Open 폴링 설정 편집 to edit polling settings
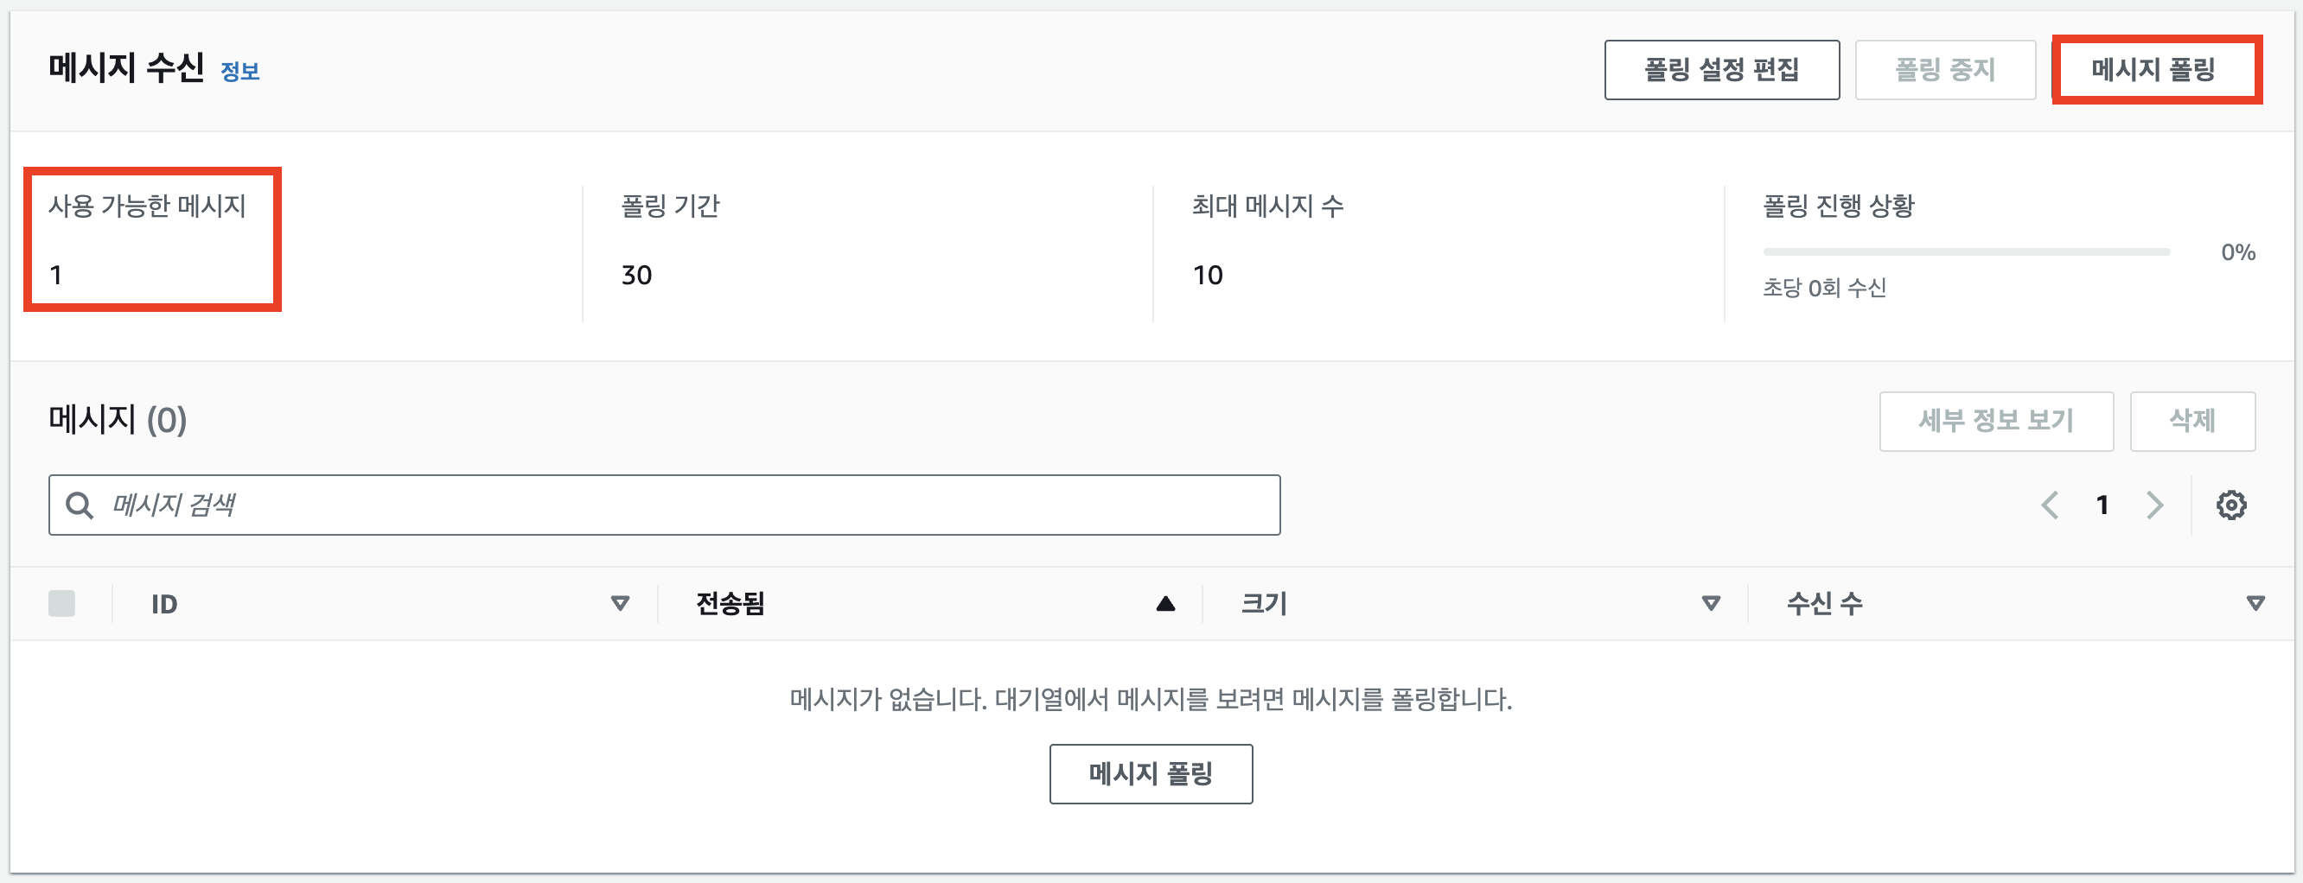This screenshot has height=883, width=2303. pos(1722,70)
